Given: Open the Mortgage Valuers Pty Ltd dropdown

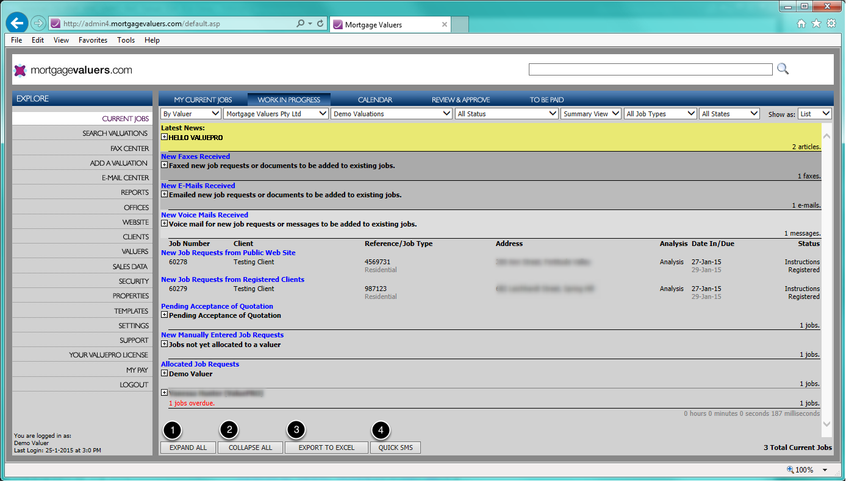Looking at the screenshot, I should (x=276, y=114).
